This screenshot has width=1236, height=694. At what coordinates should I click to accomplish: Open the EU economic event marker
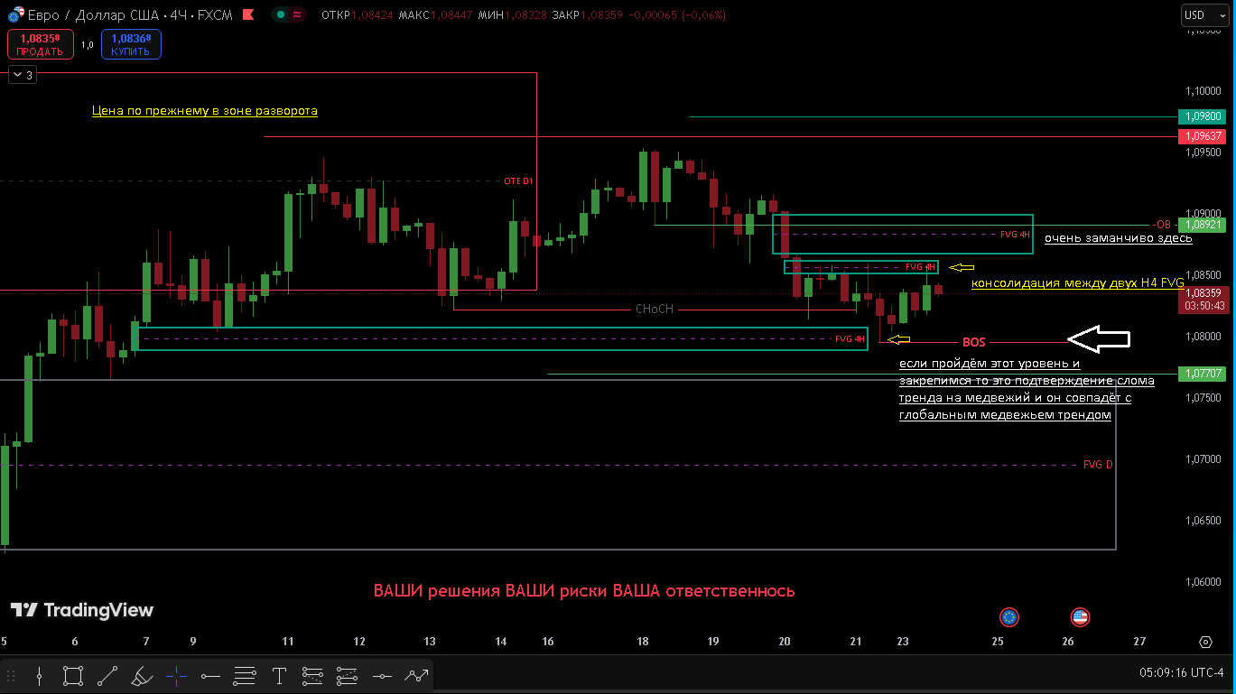tap(1009, 617)
